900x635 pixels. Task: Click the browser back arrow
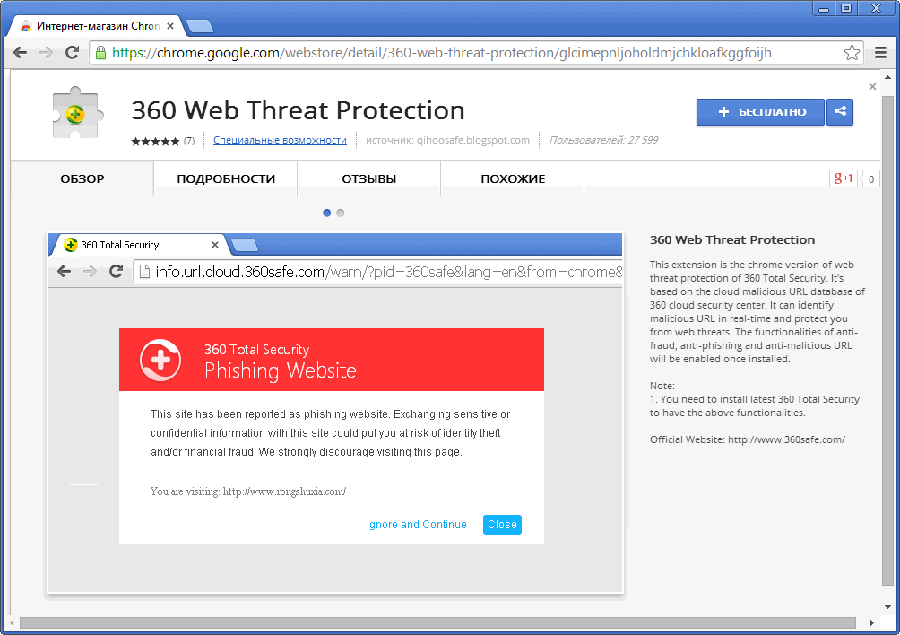(20, 53)
